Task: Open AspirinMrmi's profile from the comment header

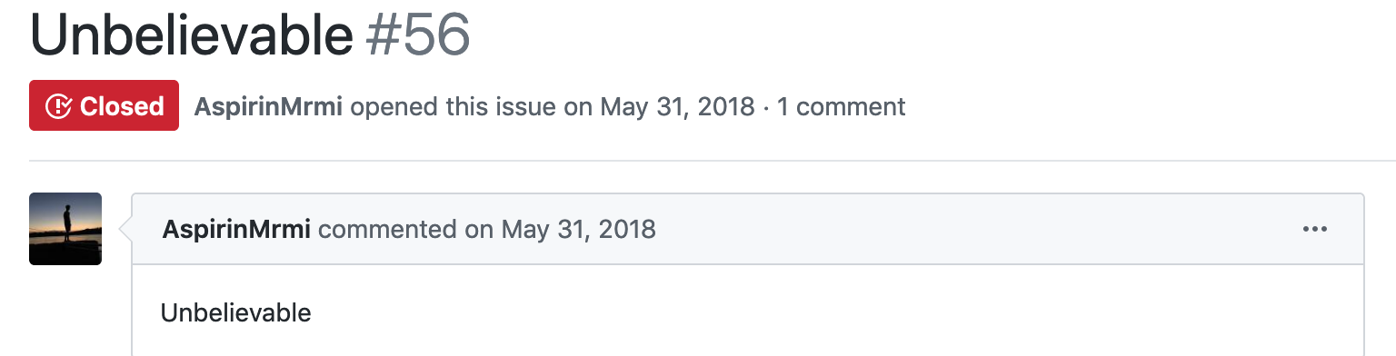Action: click(x=236, y=229)
